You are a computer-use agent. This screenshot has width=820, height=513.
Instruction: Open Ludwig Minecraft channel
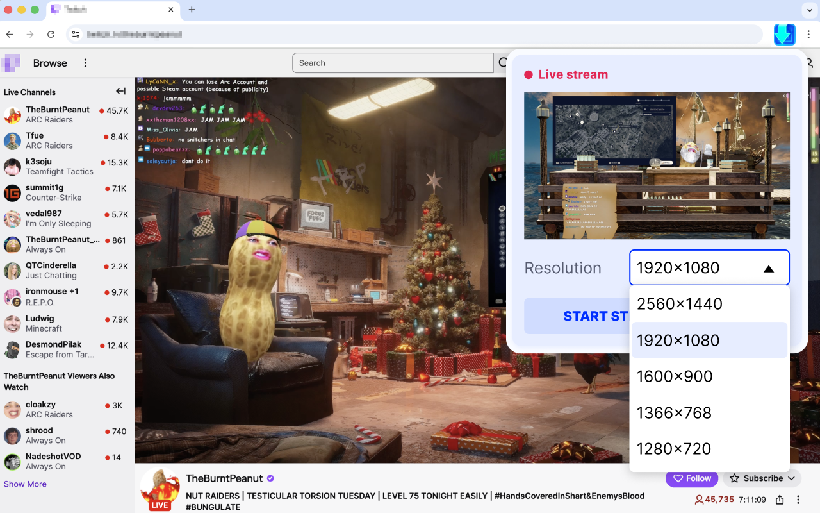click(67, 323)
